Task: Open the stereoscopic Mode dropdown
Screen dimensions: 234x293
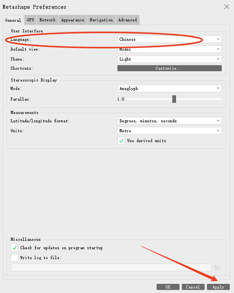Action: pos(169,89)
